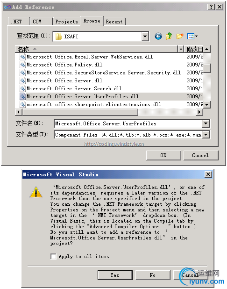Select Microsoft.Office.Server.Search.dll in the list
227x289 pixels.
pos(74,88)
